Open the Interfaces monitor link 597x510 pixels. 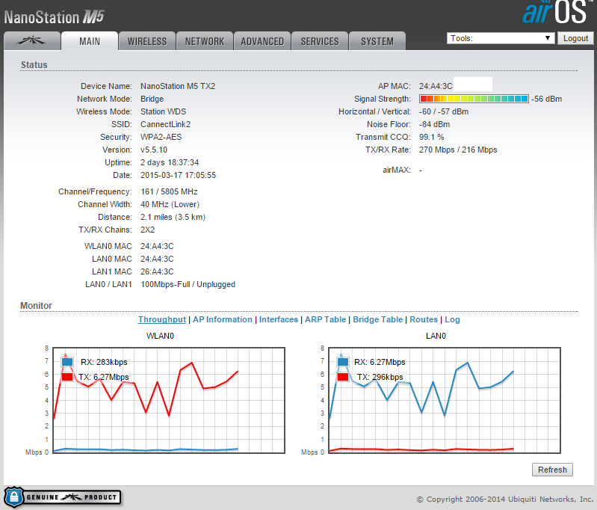[278, 319]
